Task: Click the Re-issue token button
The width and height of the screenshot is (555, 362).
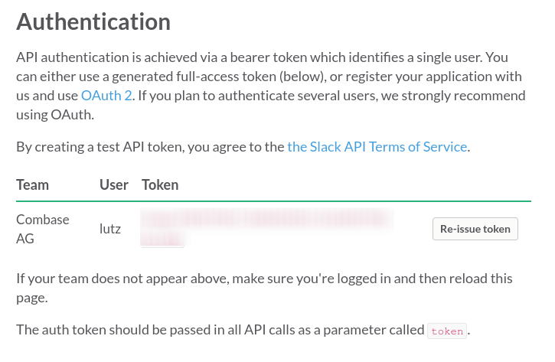Action: point(475,229)
